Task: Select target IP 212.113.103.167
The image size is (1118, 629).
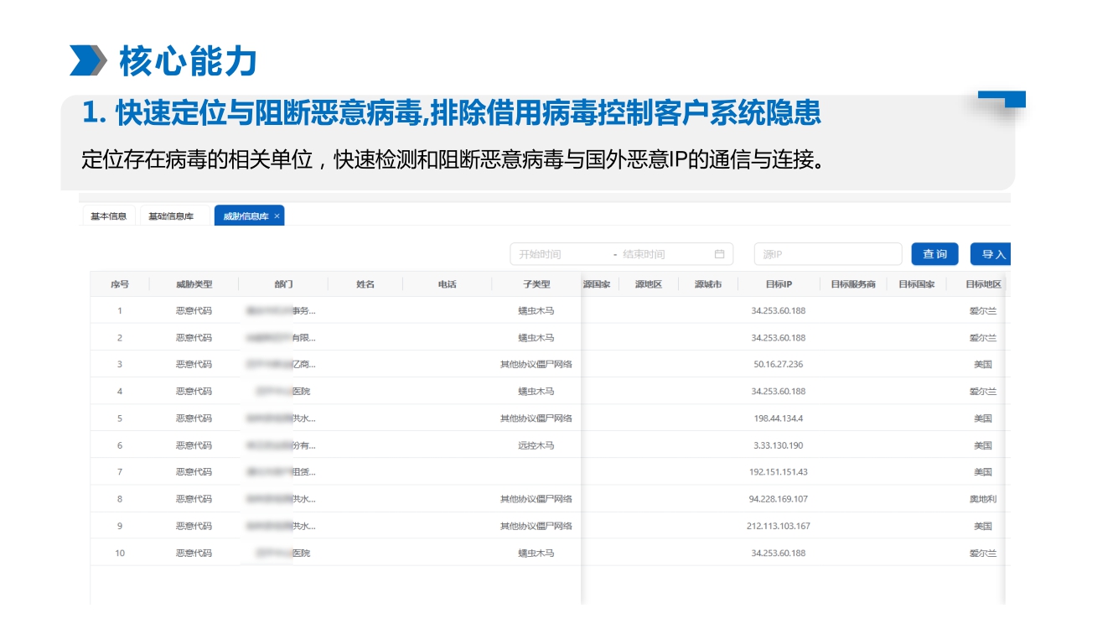Action: click(x=779, y=526)
